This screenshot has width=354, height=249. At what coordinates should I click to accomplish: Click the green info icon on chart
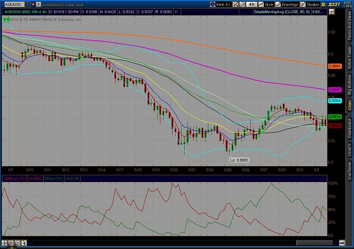(x=6, y=19)
